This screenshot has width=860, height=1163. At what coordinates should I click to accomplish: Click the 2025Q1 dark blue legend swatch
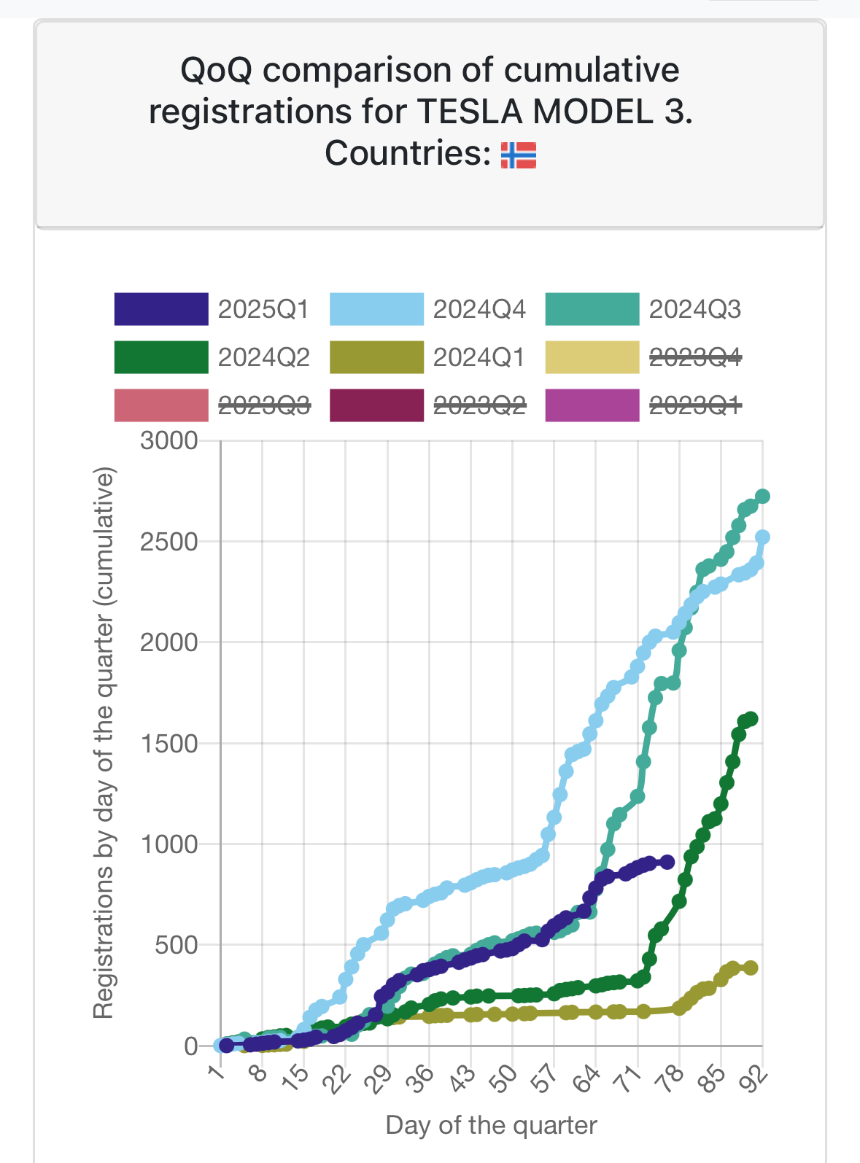pyautogui.click(x=161, y=309)
